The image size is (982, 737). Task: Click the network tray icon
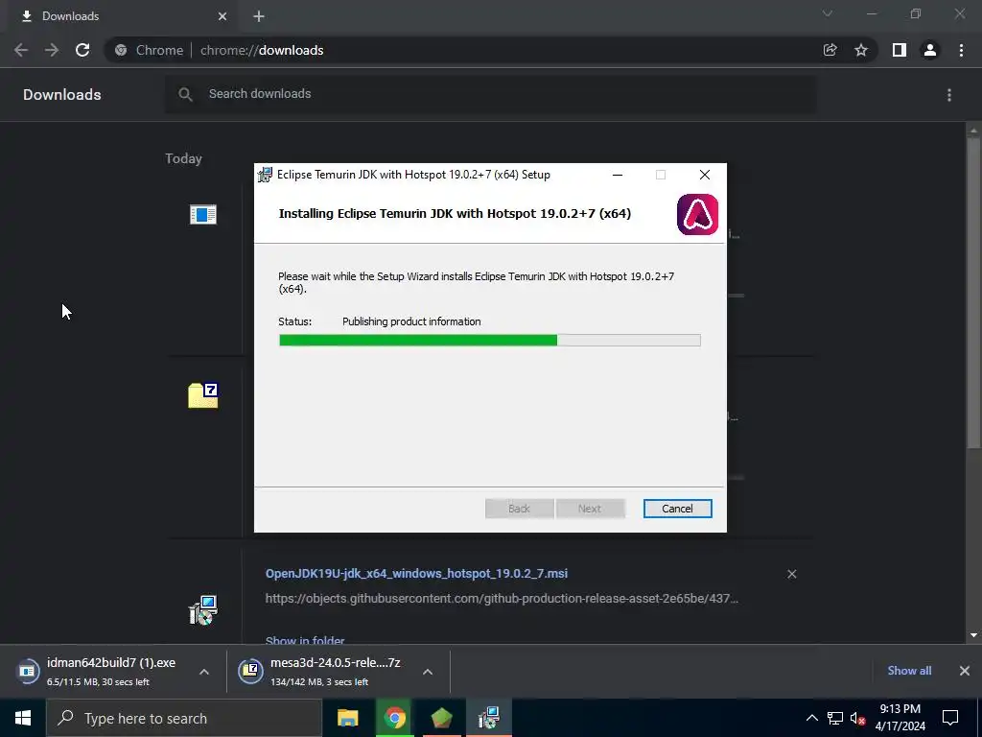tap(835, 718)
